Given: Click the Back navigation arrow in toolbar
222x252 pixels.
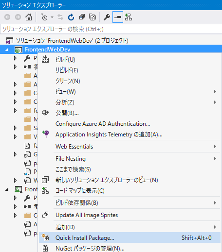Looking at the screenshot, I should coord(7,17).
